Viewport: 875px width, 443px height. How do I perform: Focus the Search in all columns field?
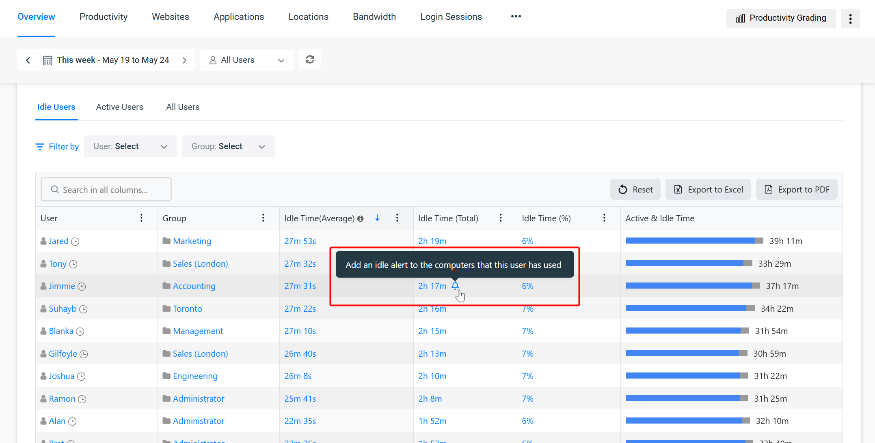coord(106,189)
